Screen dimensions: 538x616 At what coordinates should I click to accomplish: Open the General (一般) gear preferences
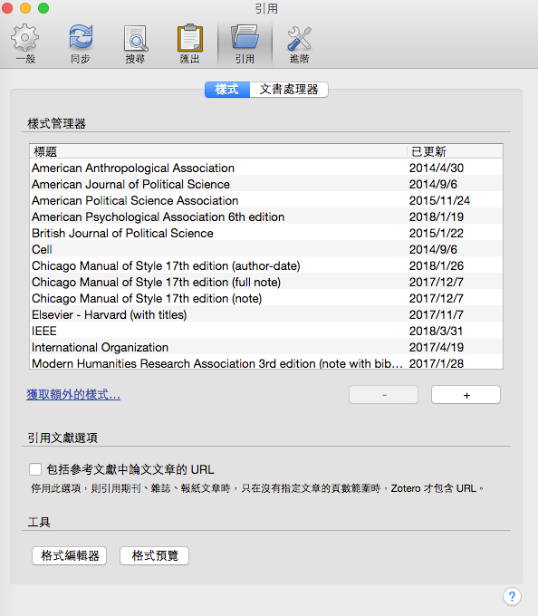pos(25,43)
